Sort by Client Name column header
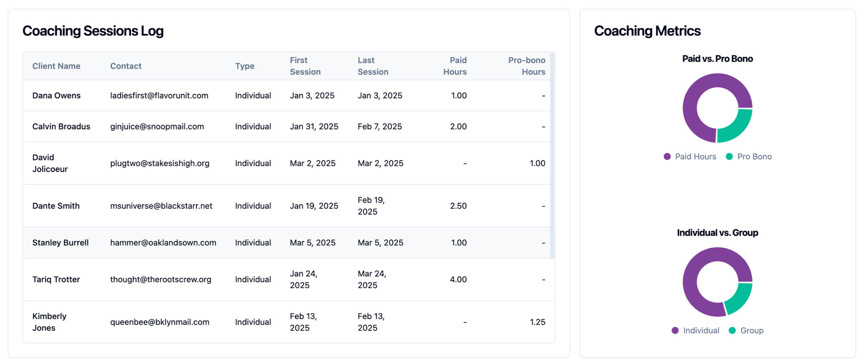 pos(56,66)
